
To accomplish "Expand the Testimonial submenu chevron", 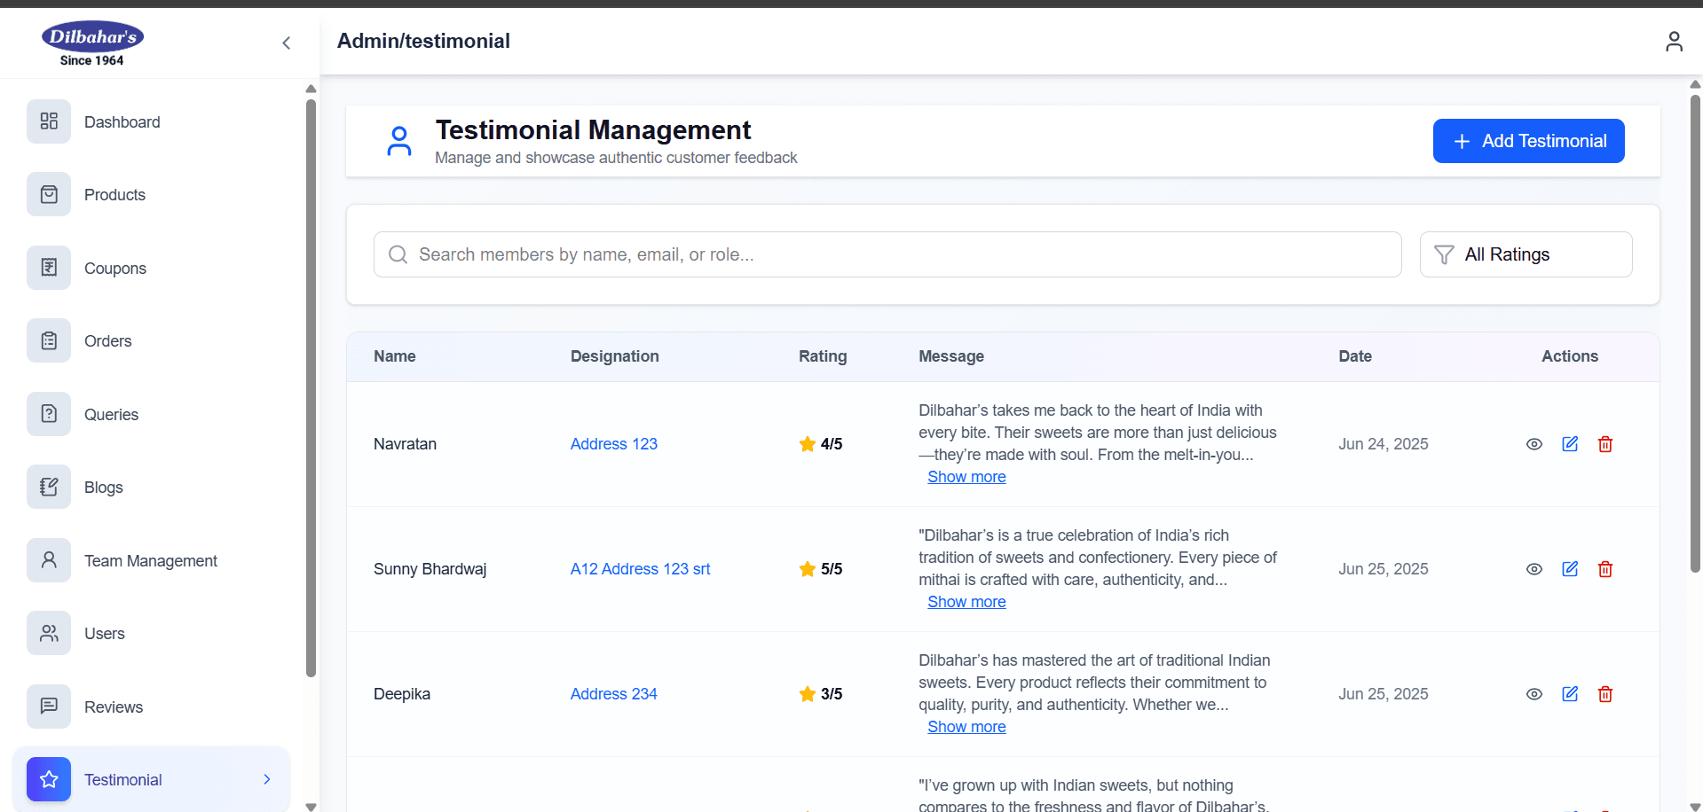I will click(x=267, y=779).
